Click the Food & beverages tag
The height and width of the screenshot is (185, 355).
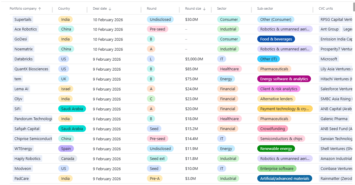(276, 39)
